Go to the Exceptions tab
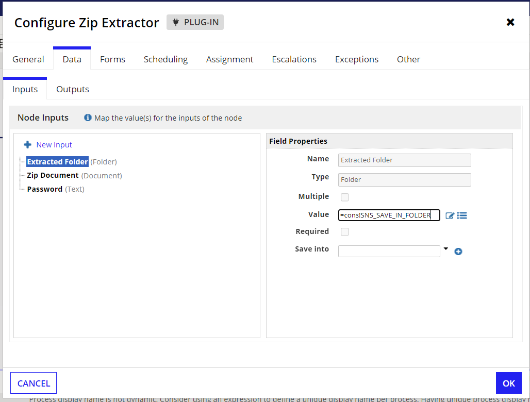 tap(357, 59)
